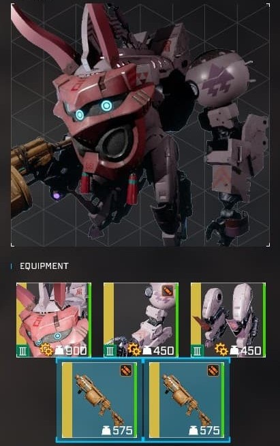This screenshot has width=280, height=446.
Task: Click the tier III badge on the pink torso card
Action: [x=23, y=351]
